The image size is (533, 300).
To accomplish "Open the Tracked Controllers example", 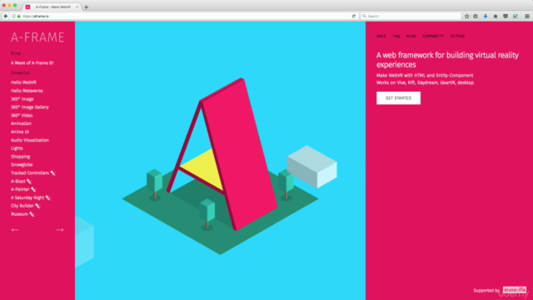I will point(33,172).
